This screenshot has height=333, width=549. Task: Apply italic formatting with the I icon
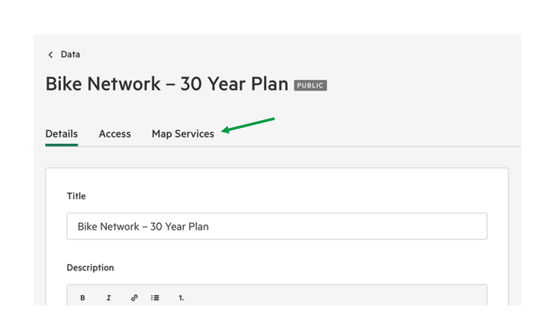coord(108,298)
